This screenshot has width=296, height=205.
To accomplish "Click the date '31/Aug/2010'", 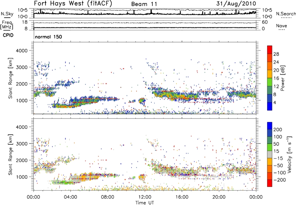I will [236, 3].
